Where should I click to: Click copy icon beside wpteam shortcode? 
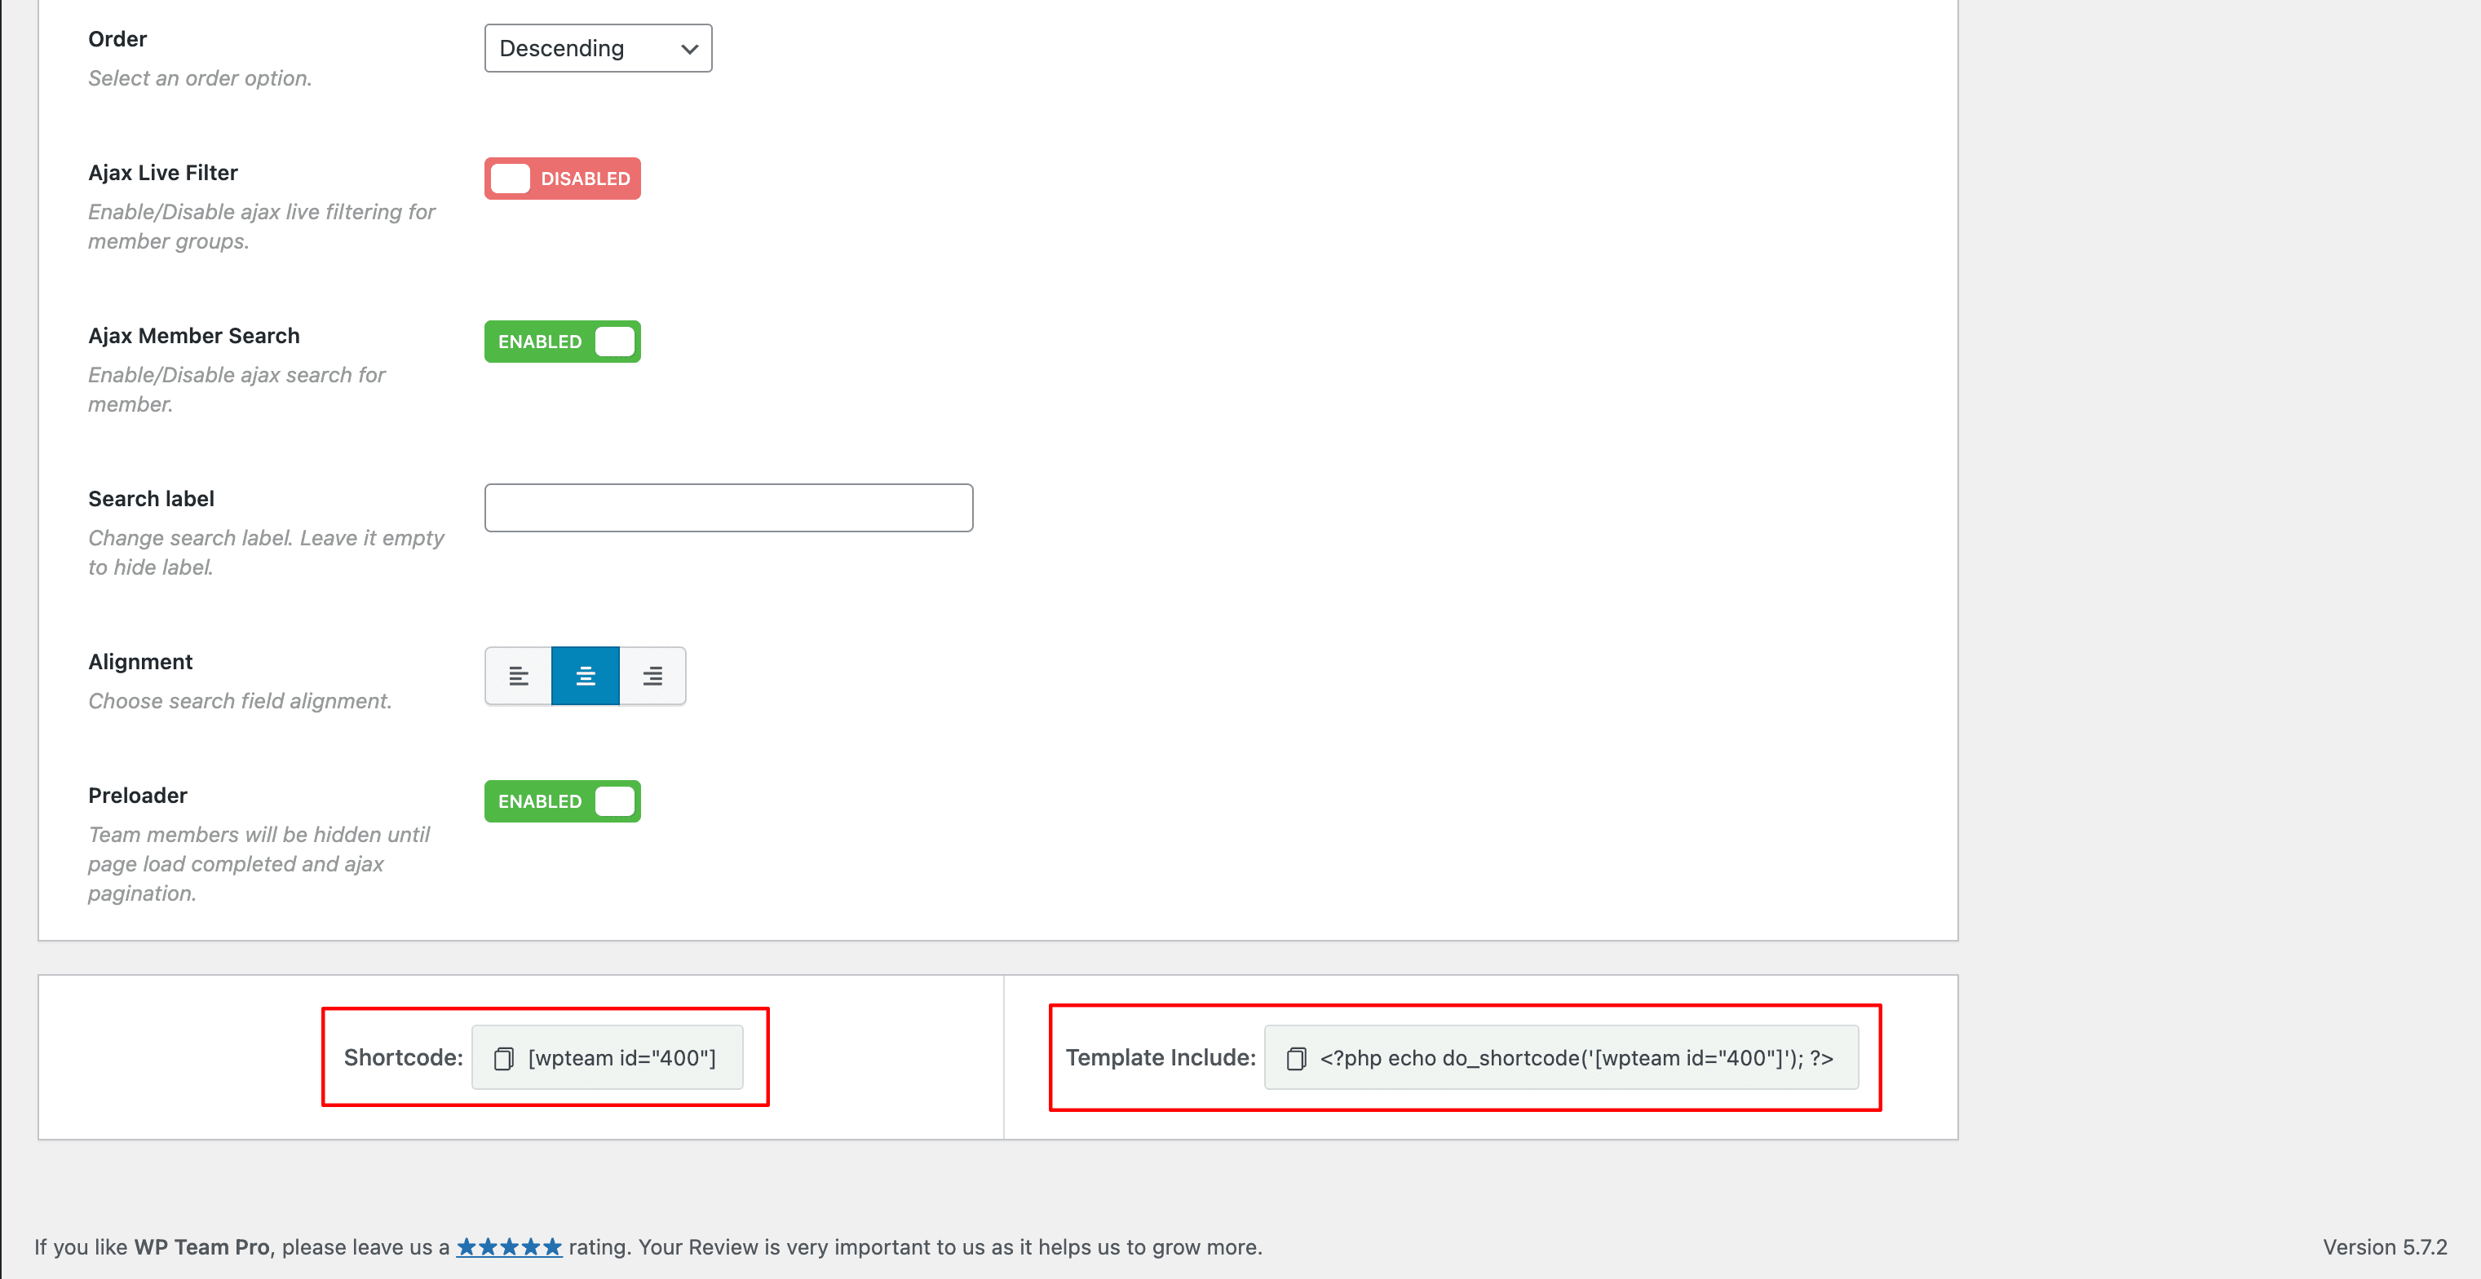[504, 1059]
